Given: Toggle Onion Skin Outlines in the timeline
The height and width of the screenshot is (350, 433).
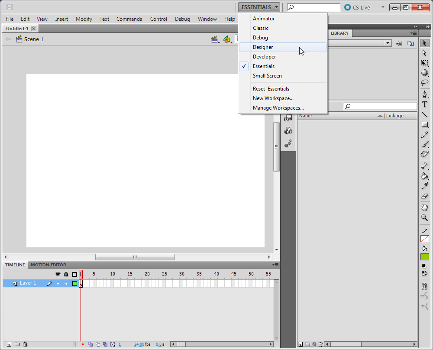Looking at the screenshot, I should pos(98,344).
